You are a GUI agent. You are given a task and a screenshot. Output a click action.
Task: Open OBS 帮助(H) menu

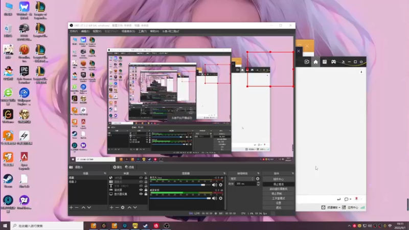pos(154,31)
